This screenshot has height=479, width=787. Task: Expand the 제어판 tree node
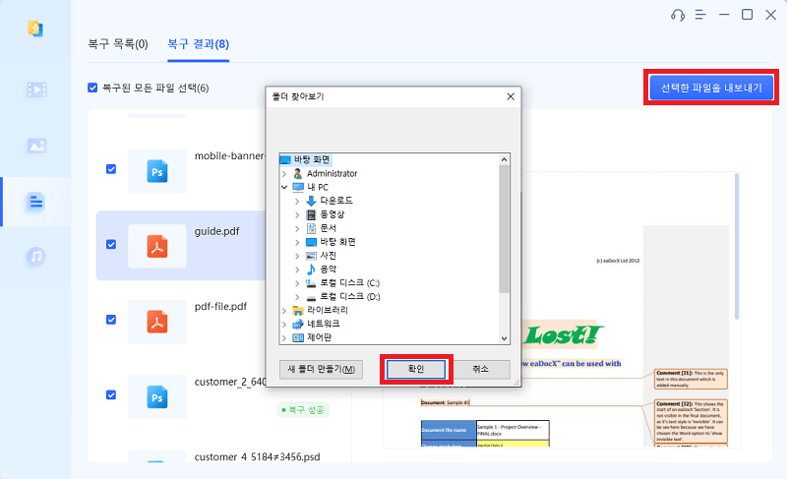tap(284, 337)
